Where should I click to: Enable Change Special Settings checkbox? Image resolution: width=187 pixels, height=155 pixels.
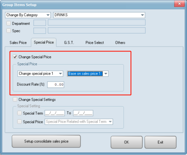click(x=15, y=99)
